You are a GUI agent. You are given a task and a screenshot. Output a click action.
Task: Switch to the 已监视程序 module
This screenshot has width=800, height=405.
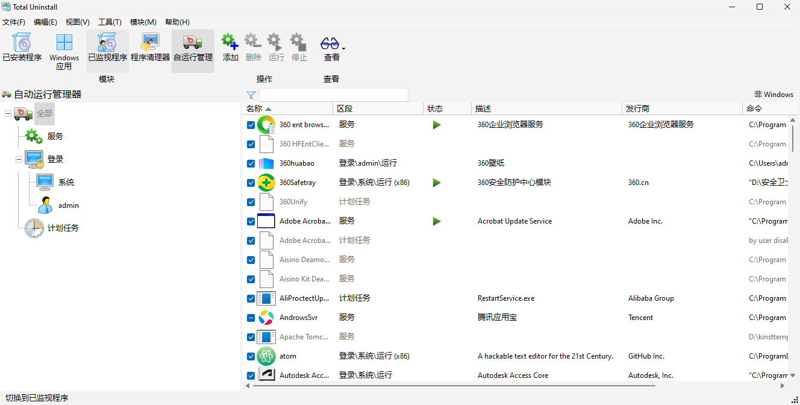pos(107,51)
